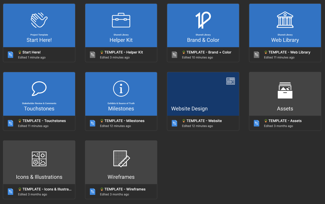
Task: Click the blue file icon beside Start Here!
Action: 10,54
